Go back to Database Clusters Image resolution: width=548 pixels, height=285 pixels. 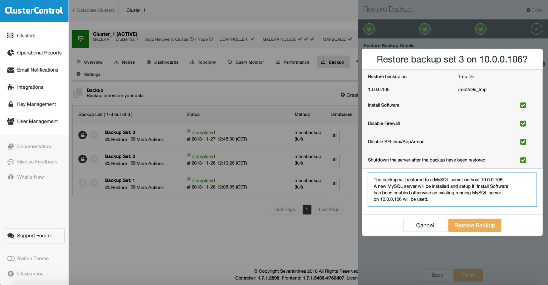(x=93, y=10)
